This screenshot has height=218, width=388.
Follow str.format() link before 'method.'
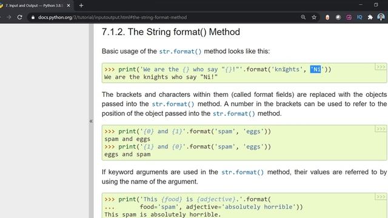point(234,114)
